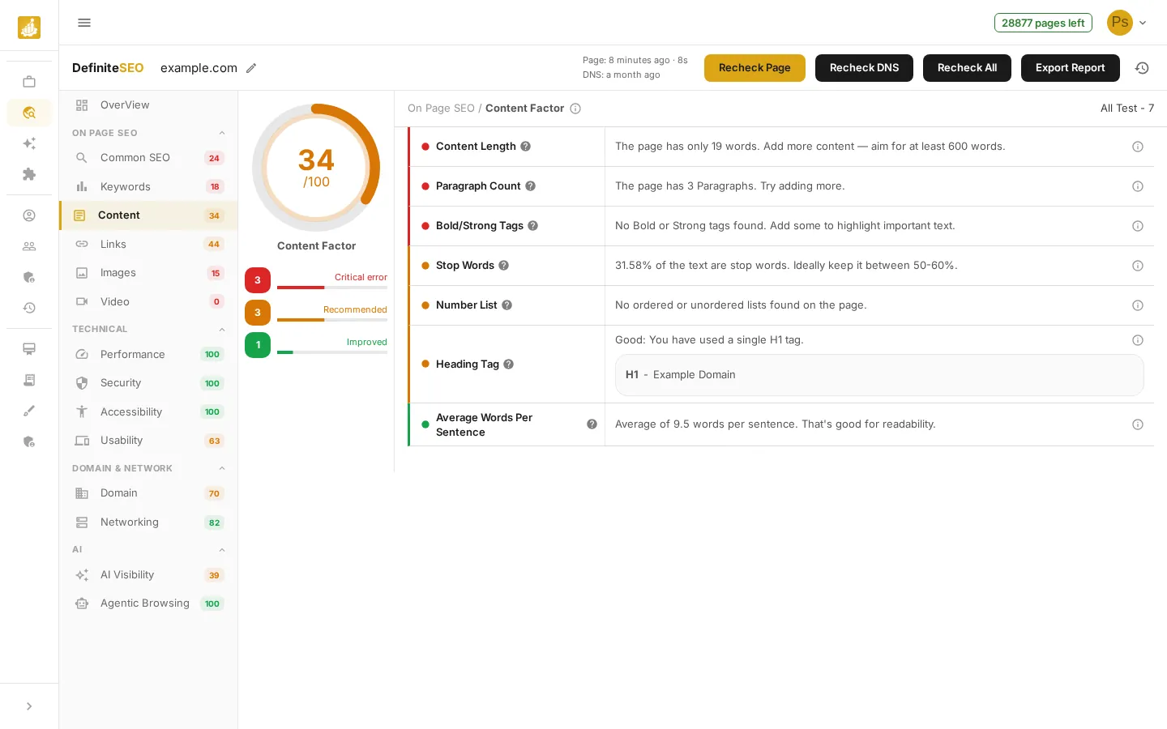This screenshot has height=729, width=1167.
Task: Open the report history icon near Export Report
Action: pos(1142,68)
